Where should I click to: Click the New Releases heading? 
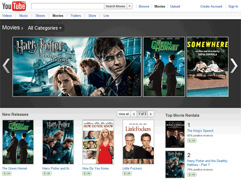point(15,115)
